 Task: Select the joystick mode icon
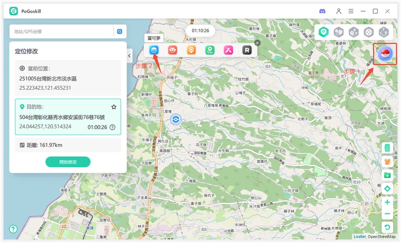(369, 32)
